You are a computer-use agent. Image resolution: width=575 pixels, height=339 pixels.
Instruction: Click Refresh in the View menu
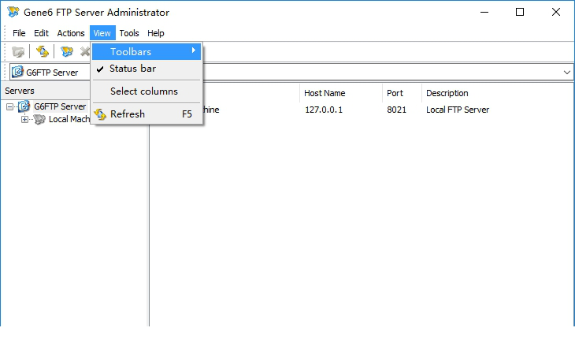coord(147,114)
